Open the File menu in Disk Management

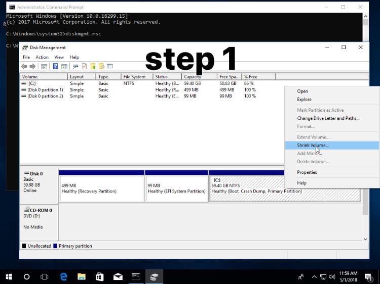26,57
